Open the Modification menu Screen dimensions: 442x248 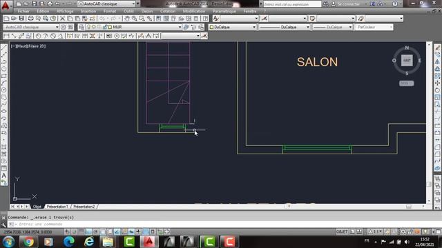pyautogui.click(x=194, y=11)
